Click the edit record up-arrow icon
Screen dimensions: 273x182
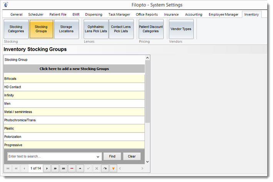[x=80, y=169]
